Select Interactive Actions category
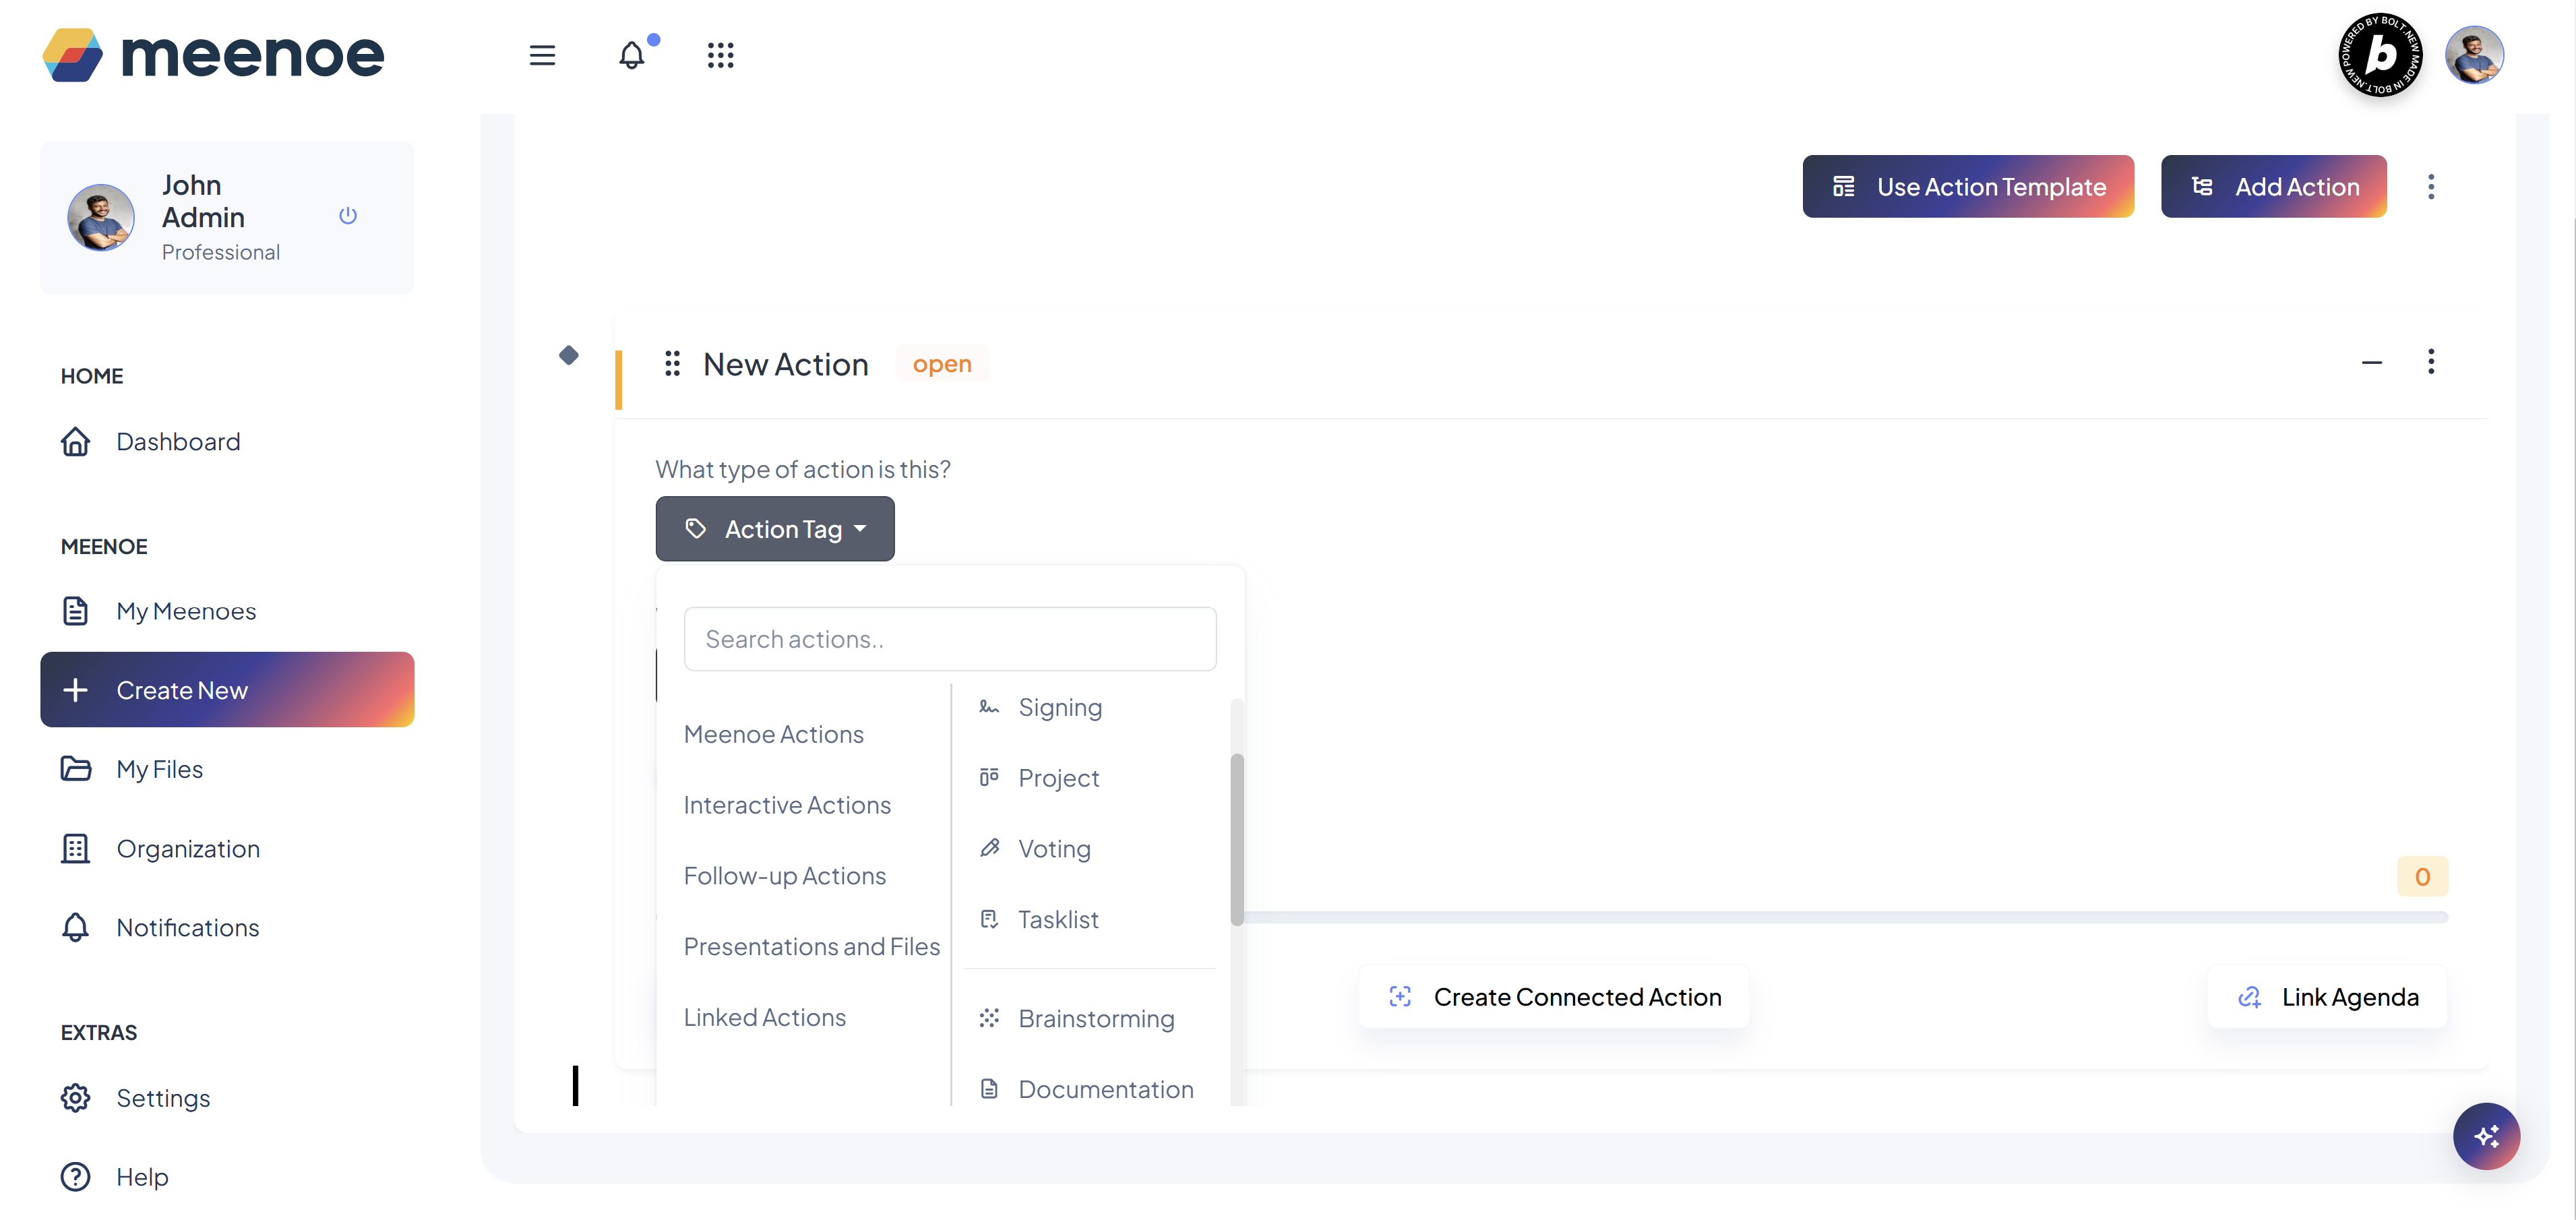The width and height of the screenshot is (2576, 1220). (787, 804)
